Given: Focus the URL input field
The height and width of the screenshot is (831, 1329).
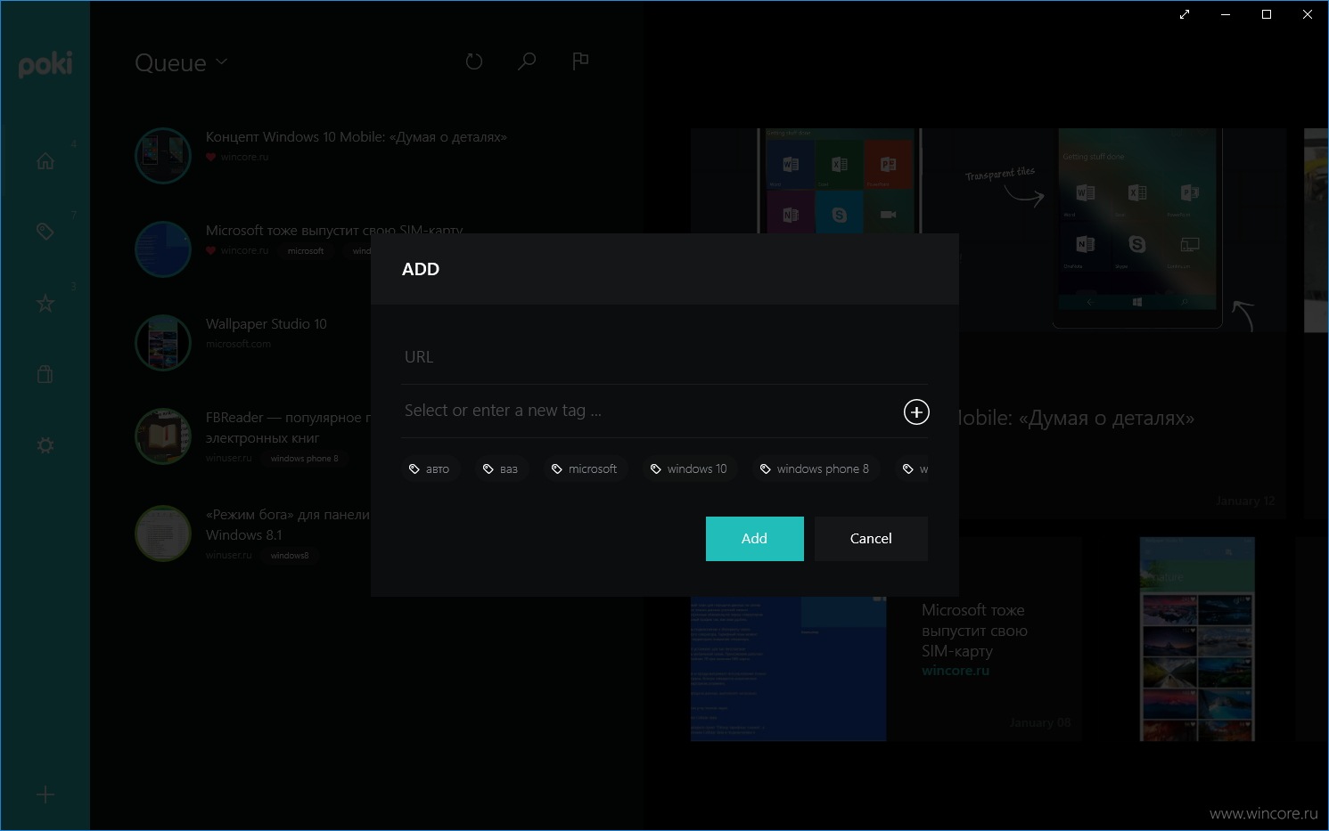Looking at the screenshot, I should click(x=665, y=357).
